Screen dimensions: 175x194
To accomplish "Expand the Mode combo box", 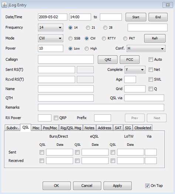I will point(51,38).
